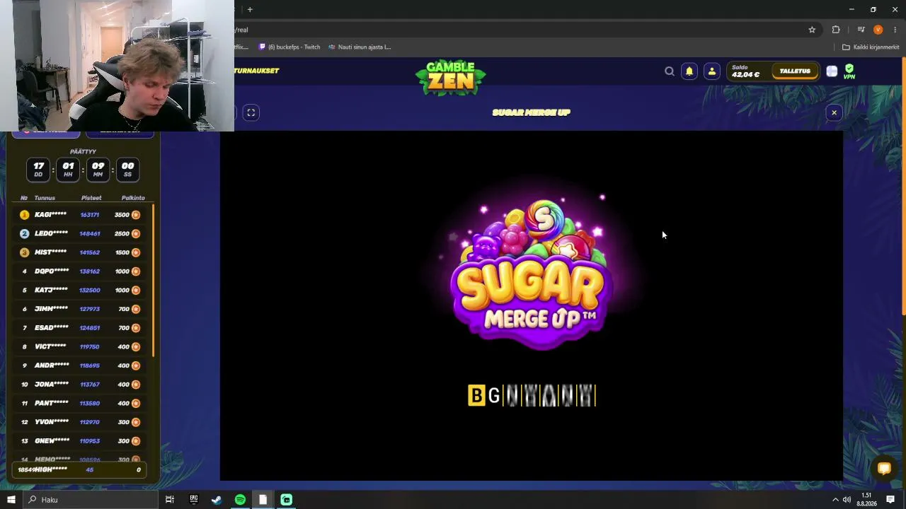Select leaderboard row PANT*****
906x509 pixels.
80,404
